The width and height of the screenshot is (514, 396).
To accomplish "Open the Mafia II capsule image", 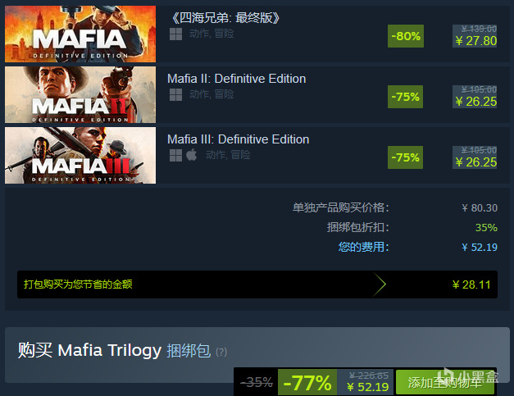I will (x=80, y=95).
